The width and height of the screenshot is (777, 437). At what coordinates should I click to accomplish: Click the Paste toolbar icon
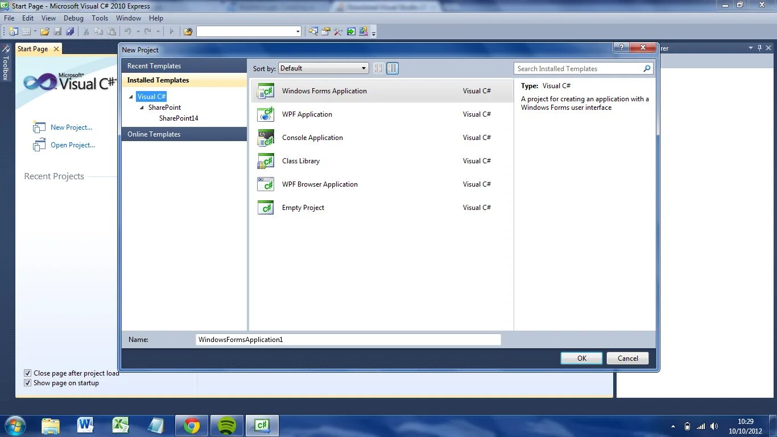(x=111, y=32)
